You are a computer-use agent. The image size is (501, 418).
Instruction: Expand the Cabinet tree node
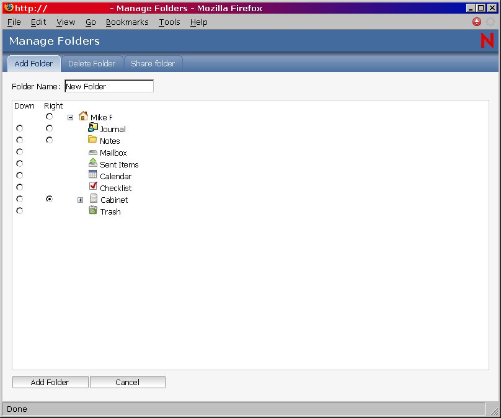click(x=80, y=200)
